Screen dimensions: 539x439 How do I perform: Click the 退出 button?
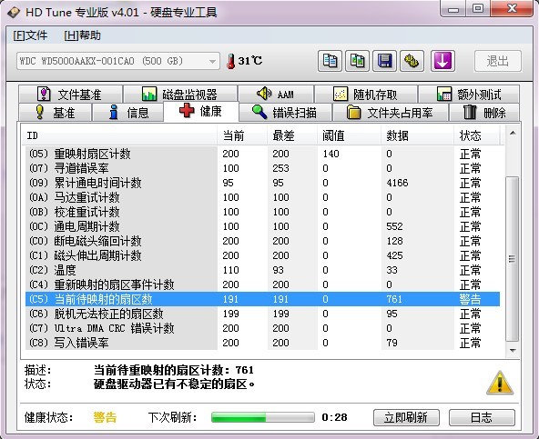(498, 61)
